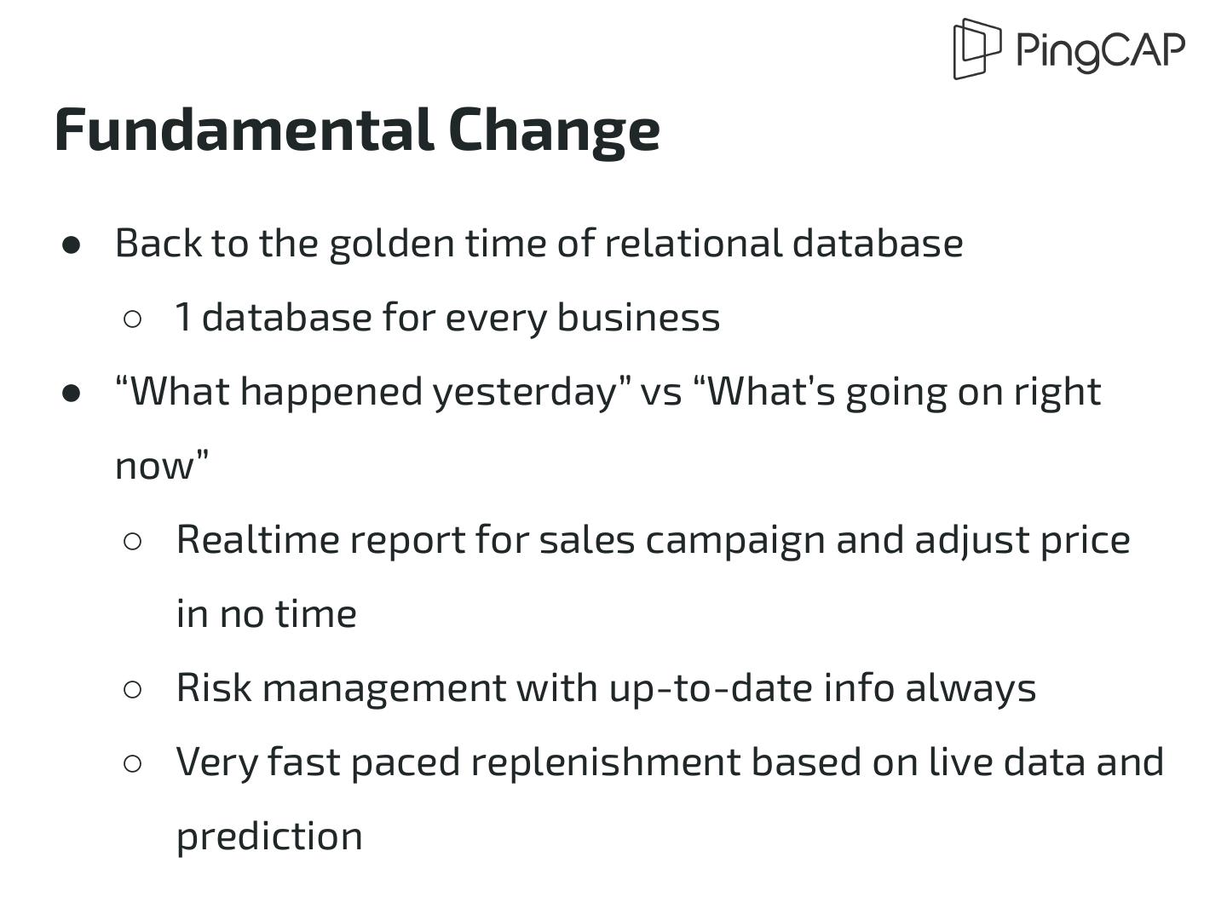1227x920 pixels.
Task: Click the hollow bullet before "1 database"
Action: (x=133, y=319)
